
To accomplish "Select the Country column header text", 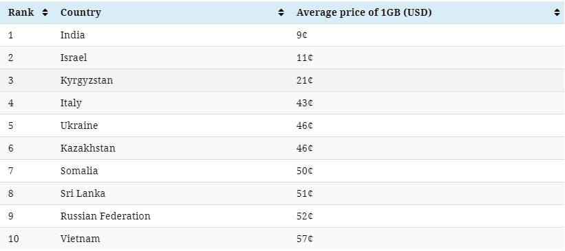I will click(81, 12).
